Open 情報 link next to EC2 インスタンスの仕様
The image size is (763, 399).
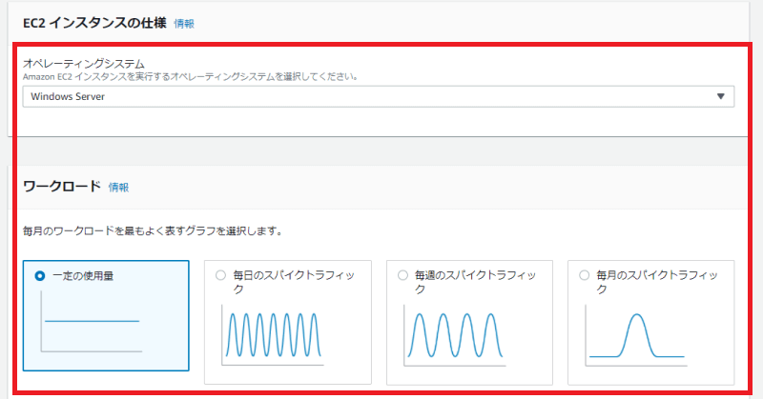point(184,24)
